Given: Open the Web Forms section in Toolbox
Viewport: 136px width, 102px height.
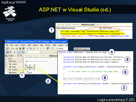Looking at the screenshot, I should (14, 61).
